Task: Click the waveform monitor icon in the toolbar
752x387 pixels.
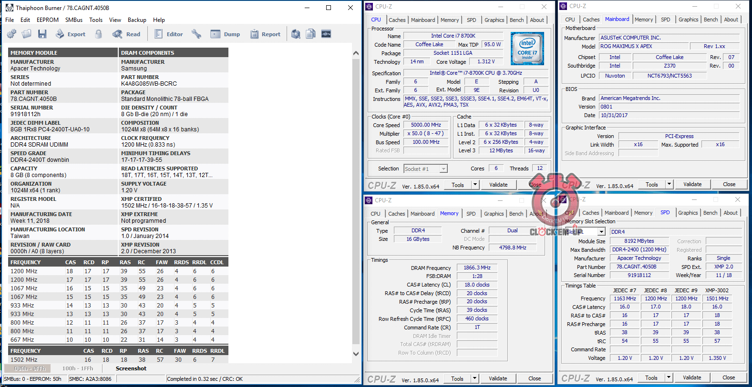Action: (x=326, y=34)
